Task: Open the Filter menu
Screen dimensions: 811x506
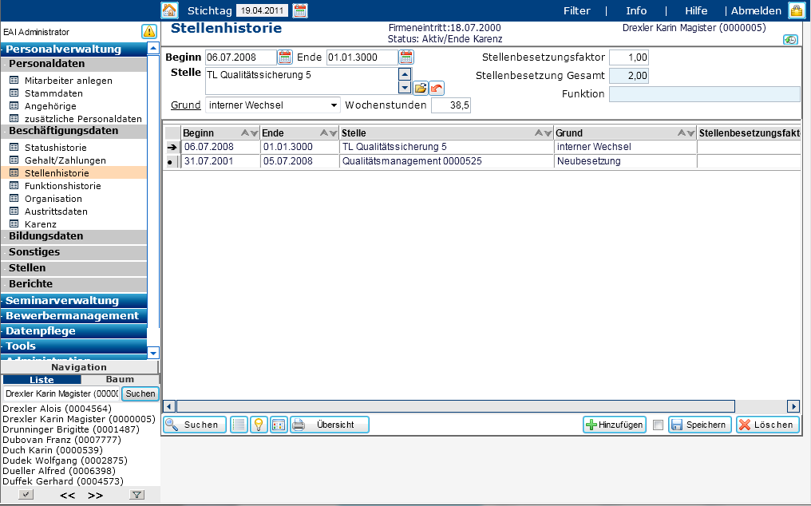Action: [x=576, y=11]
